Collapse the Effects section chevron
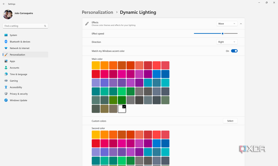The width and height of the screenshot is (278, 166). click(241, 24)
